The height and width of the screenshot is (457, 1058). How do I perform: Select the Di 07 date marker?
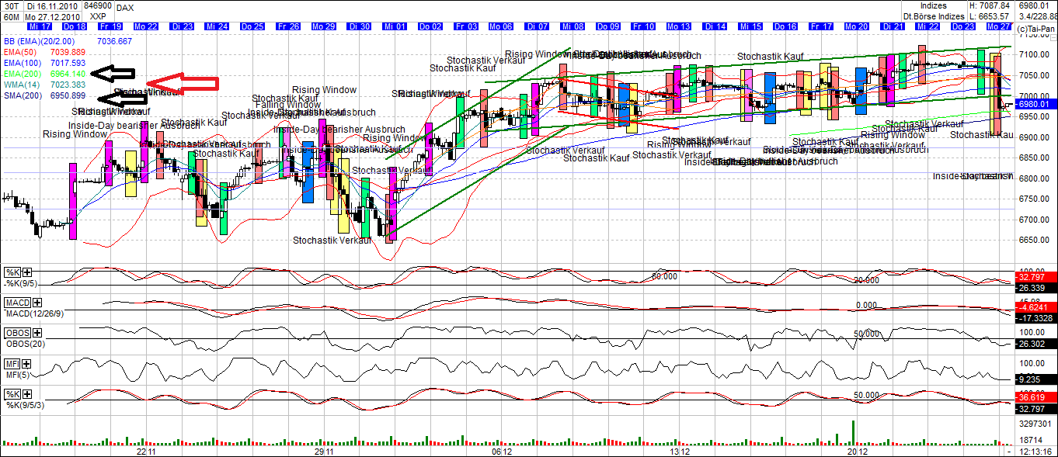[x=538, y=26]
